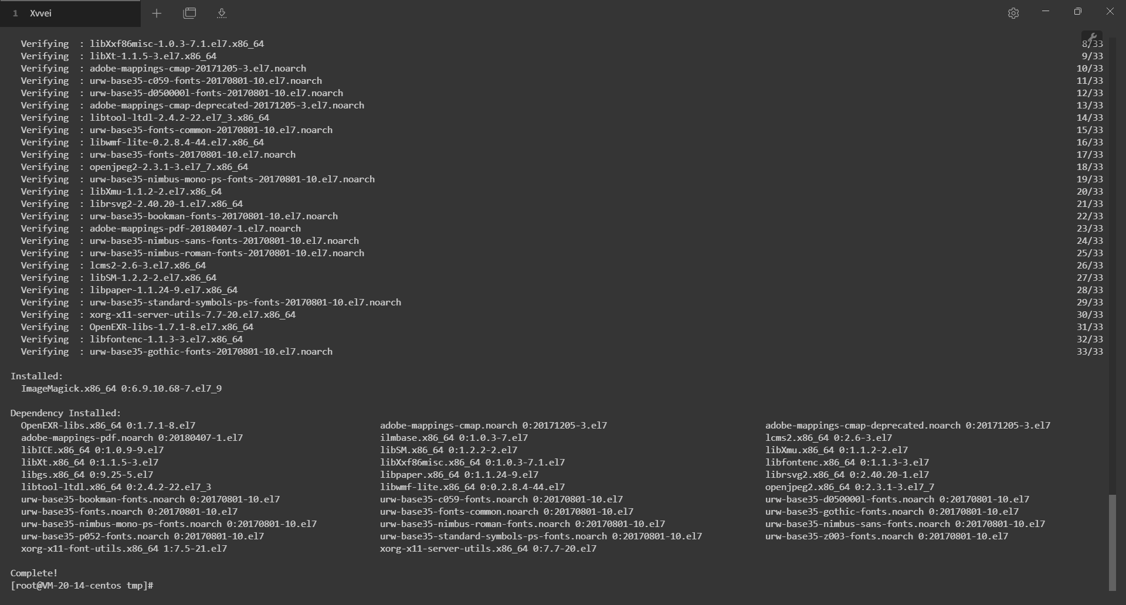Click the root@VM-20-14-centos command prompt
Screen dimensions: 1126x605
click(82, 585)
